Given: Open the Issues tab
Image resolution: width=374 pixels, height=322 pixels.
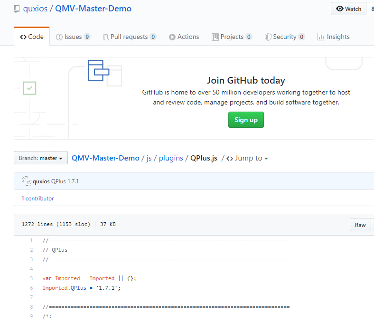Looking at the screenshot, I should point(73,37).
